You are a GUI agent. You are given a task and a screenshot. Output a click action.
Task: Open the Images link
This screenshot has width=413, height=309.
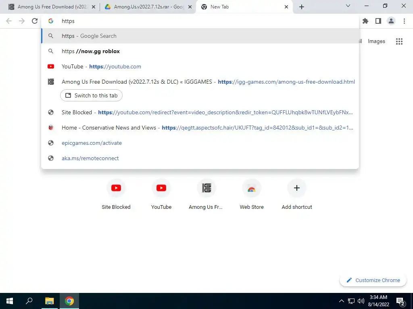(x=376, y=41)
